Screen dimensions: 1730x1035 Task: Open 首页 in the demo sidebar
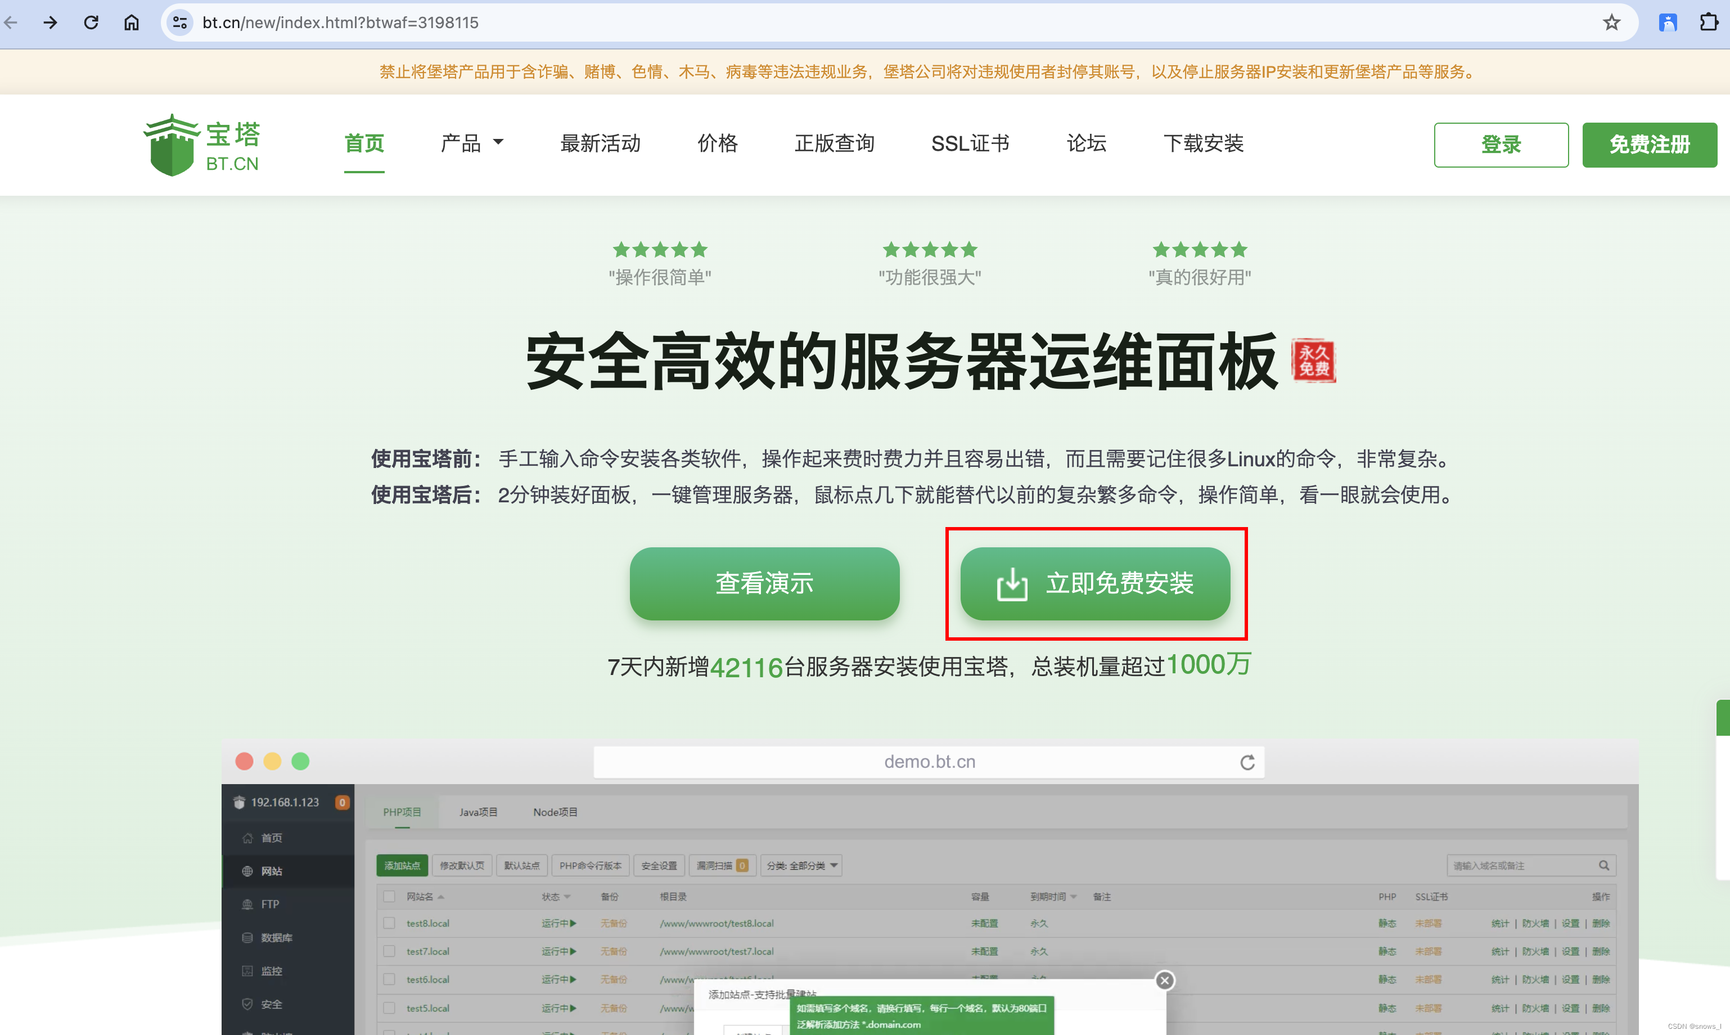tap(288, 838)
